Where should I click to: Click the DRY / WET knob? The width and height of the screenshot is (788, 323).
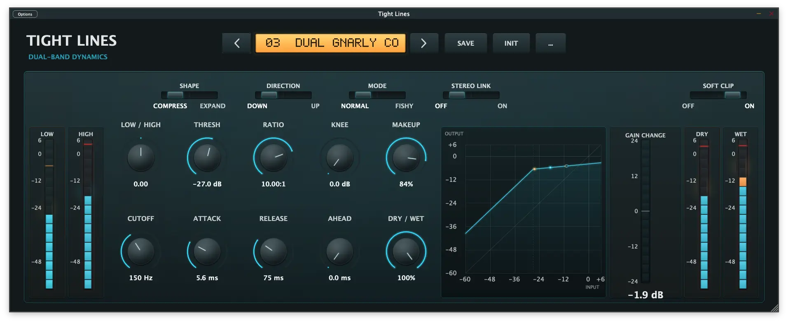tap(406, 251)
